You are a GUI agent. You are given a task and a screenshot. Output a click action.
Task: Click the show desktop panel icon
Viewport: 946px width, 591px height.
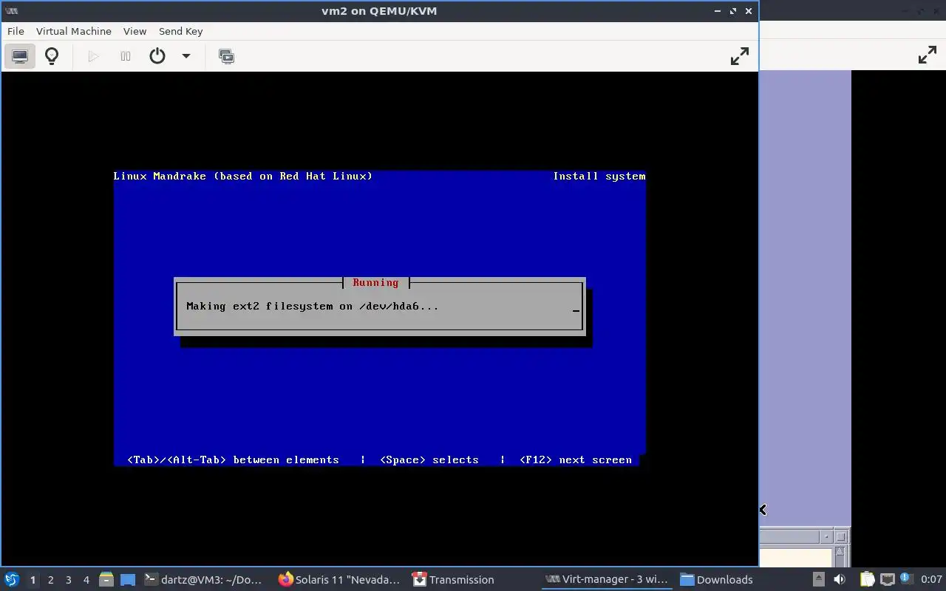click(x=128, y=580)
